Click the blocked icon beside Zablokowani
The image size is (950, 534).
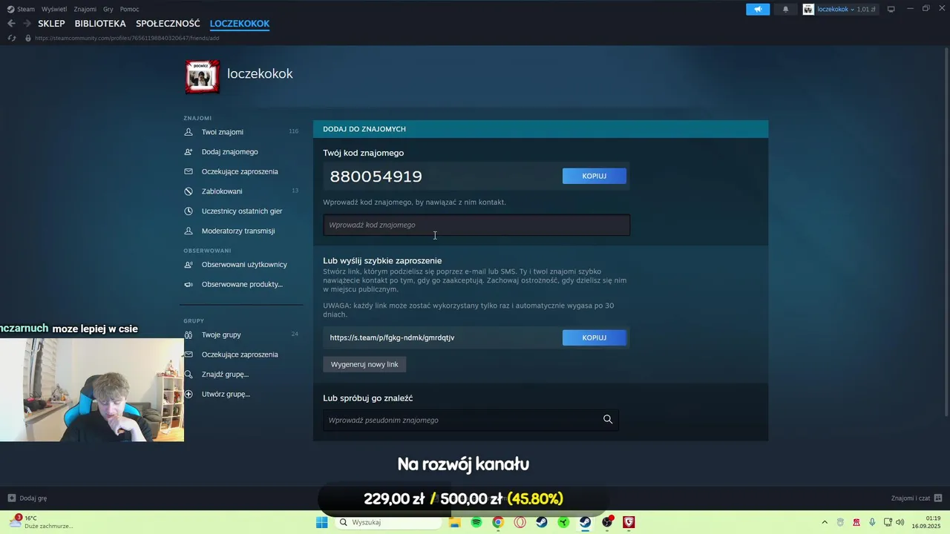point(189,191)
